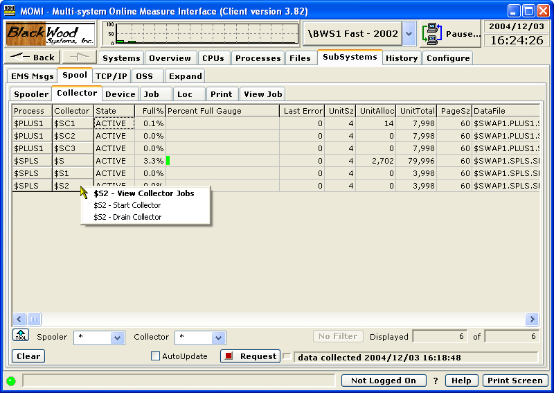Screen dimensions: 554x393
Task: Toggle the checkbox next to data collected
Action: [x=287, y=356]
